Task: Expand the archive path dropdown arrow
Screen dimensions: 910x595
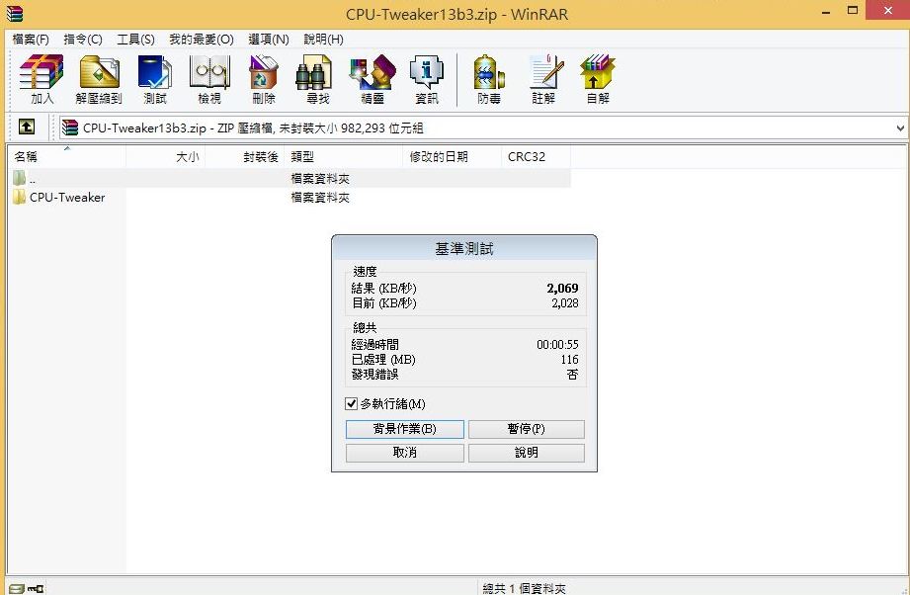Action: (x=900, y=127)
